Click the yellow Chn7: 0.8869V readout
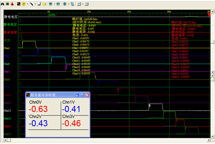 [80, 48]
